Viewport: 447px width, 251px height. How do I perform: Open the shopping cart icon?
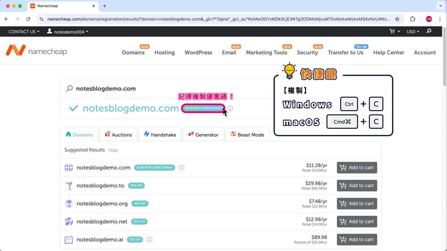pyautogui.click(x=393, y=31)
